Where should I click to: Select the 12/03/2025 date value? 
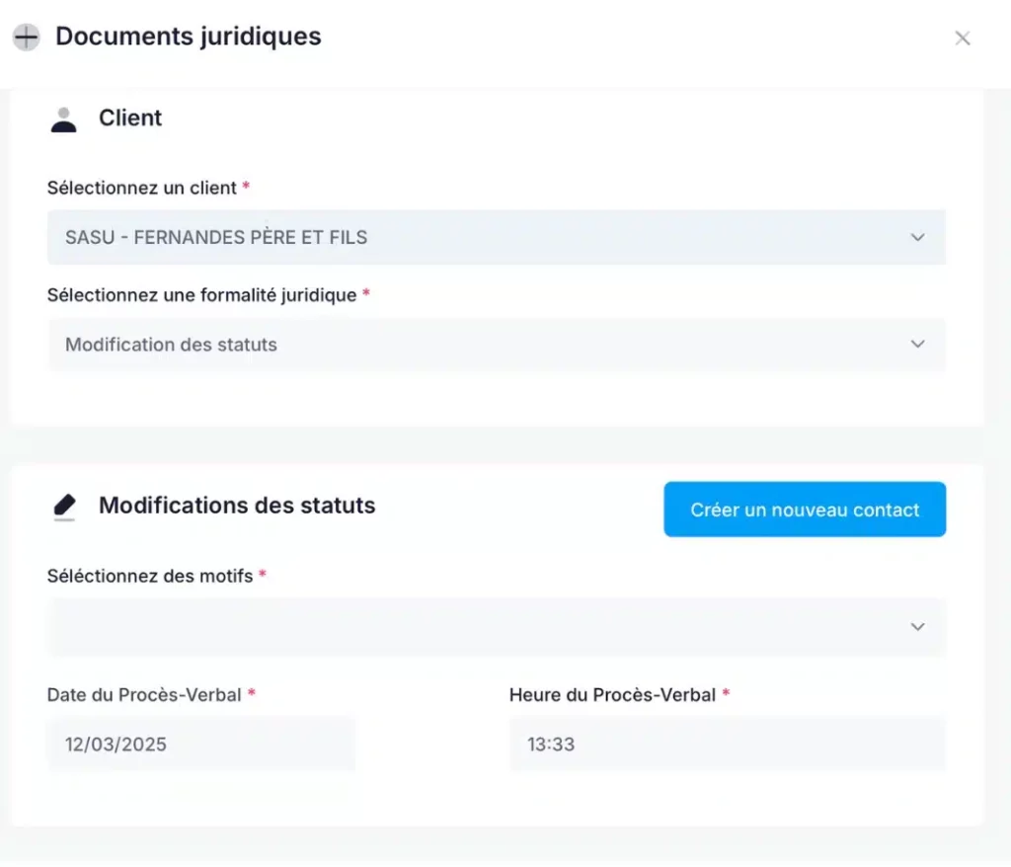point(114,744)
